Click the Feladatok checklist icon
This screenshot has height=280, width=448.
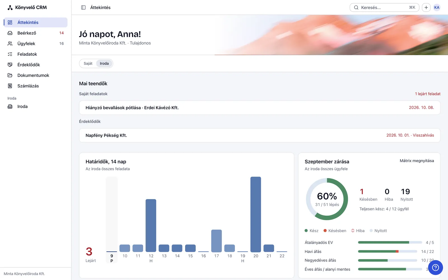(10, 54)
